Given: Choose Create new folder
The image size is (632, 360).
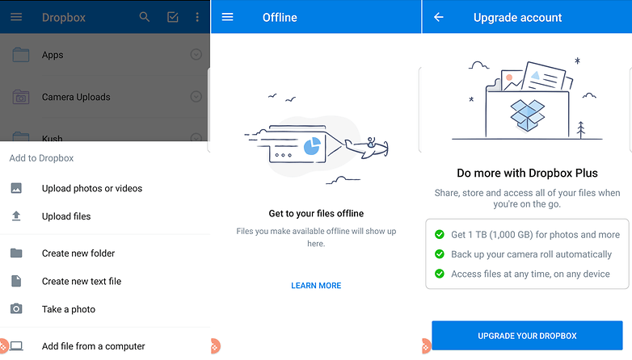Looking at the screenshot, I should 78,253.
